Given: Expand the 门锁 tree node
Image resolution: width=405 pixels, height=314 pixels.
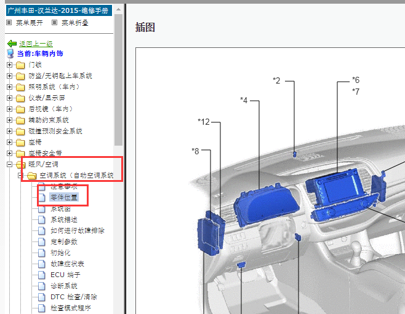Looking at the screenshot, I should coord(9,65).
